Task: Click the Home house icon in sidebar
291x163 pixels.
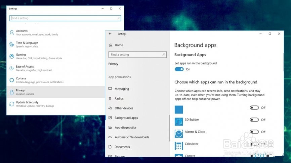Action: point(110,45)
